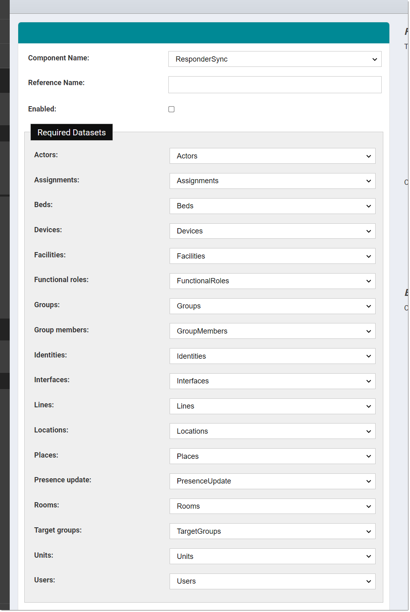Image resolution: width=410 pixels, height=612 pixels.
Task: Open the Beds dataset dropdown
Action: 272,206
